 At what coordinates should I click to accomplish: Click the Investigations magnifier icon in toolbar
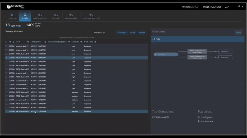point(40,15)
